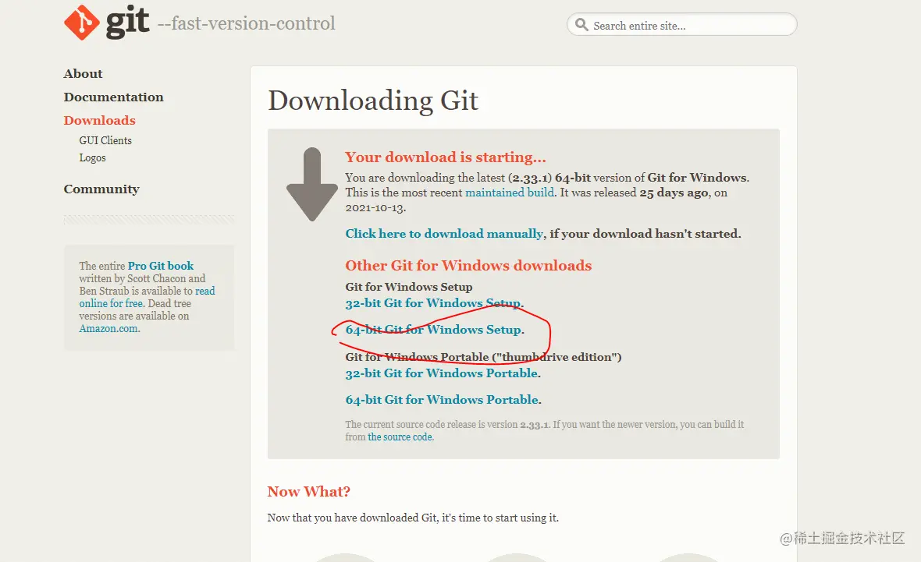Viewport: 921px width, 562px height.
Task: Download 64-bit Git for Windows Setup
Action: (x=433, y=330)
